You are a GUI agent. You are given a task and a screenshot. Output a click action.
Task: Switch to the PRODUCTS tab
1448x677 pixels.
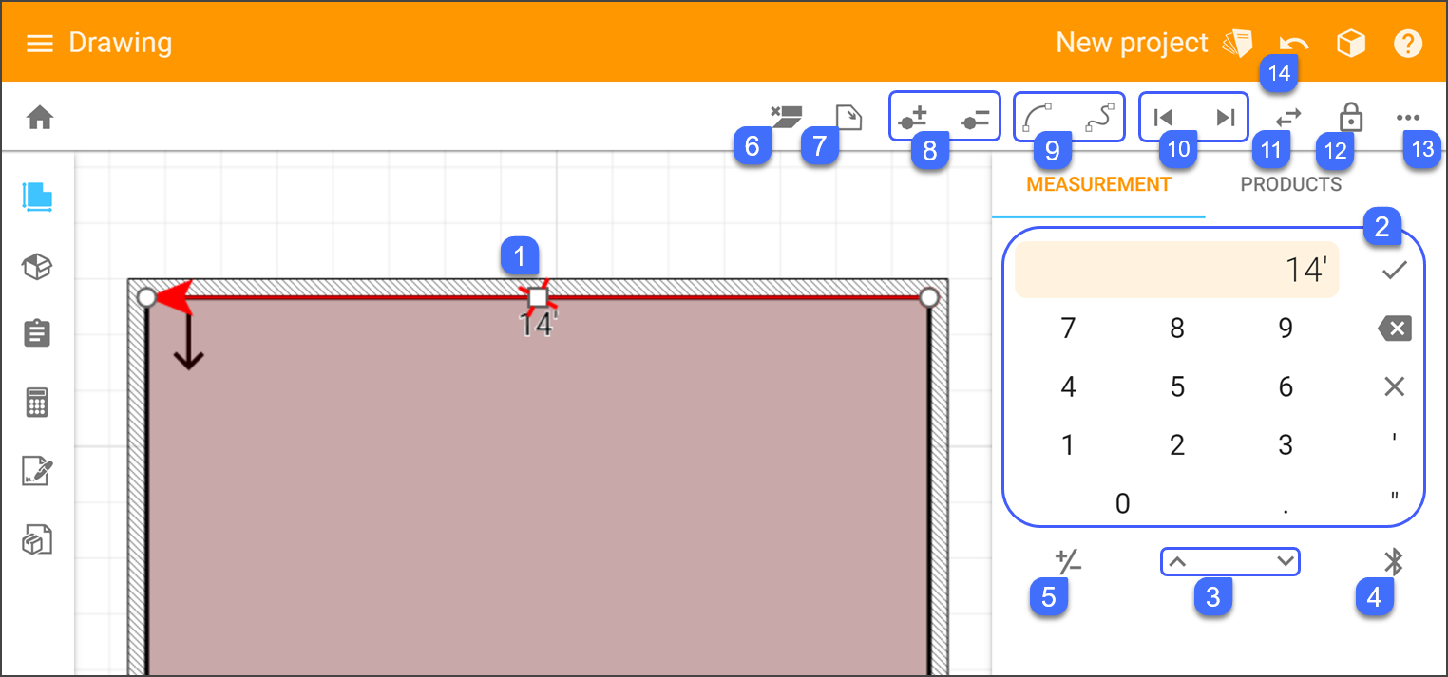tap(1291, 184)
